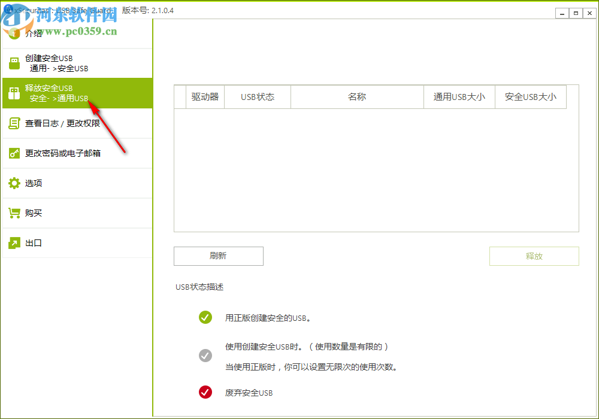Open settings via the 选项 gear icon

13,183
